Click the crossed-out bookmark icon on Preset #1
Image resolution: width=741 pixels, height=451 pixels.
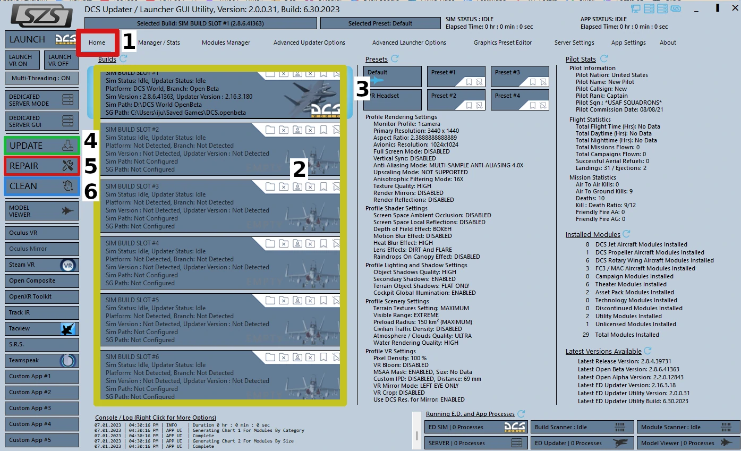[x=479, y=82]
